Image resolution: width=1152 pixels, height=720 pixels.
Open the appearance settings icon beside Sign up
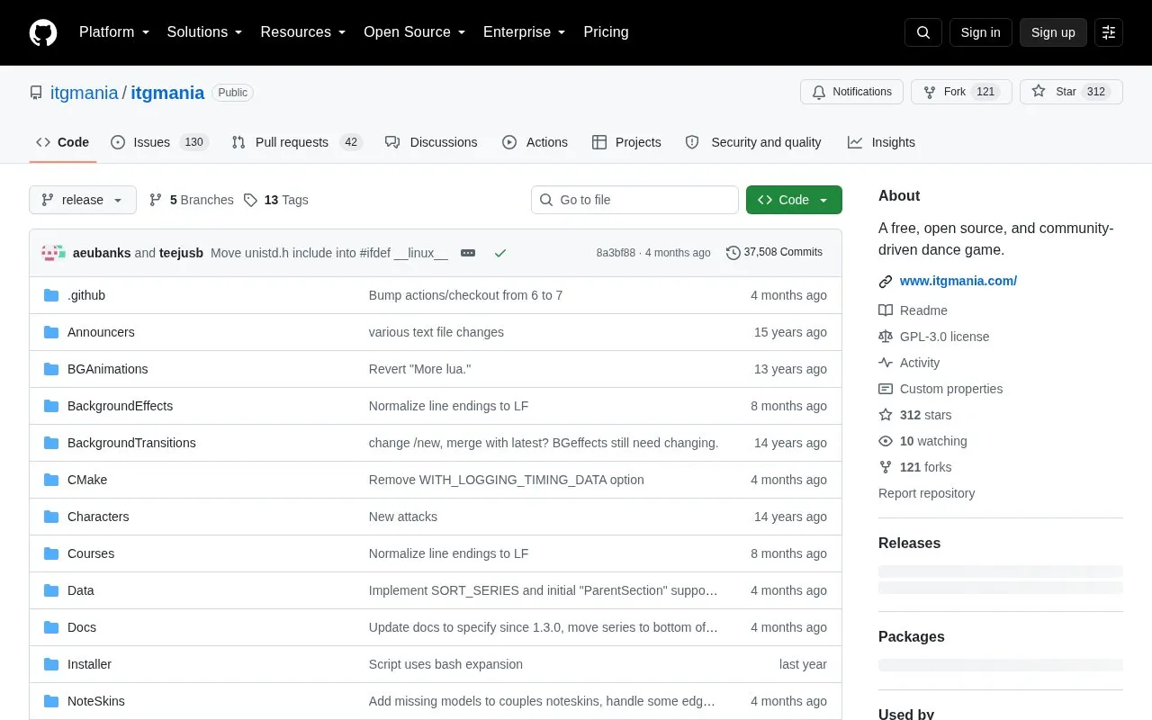[x=1109, y=32]
